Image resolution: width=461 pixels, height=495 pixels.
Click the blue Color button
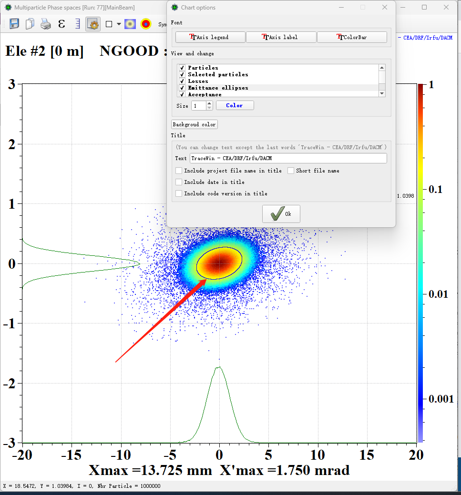click(235, 105)
